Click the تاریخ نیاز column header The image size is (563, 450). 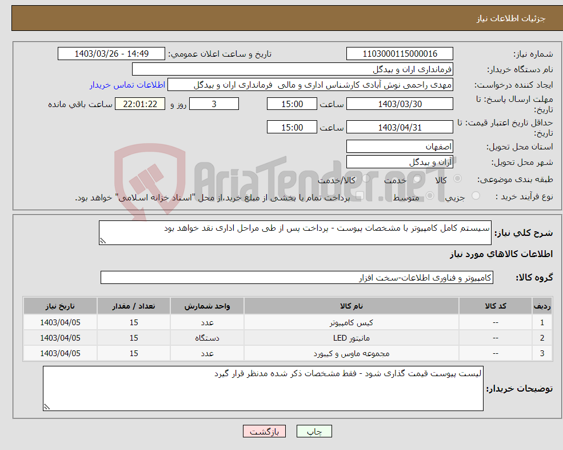[61, 306]
